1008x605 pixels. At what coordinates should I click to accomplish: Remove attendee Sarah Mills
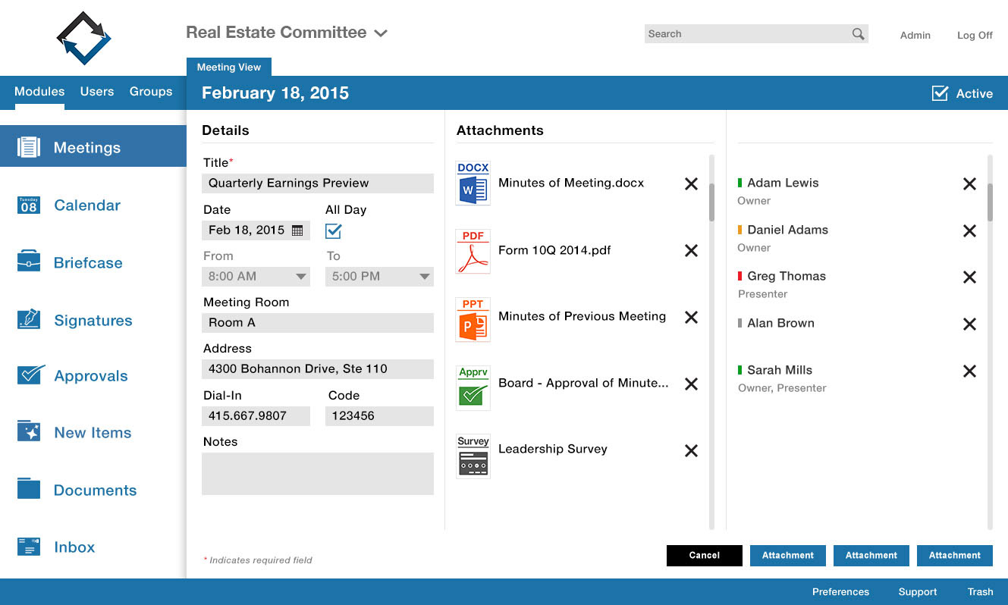click(x=969, y=371)
